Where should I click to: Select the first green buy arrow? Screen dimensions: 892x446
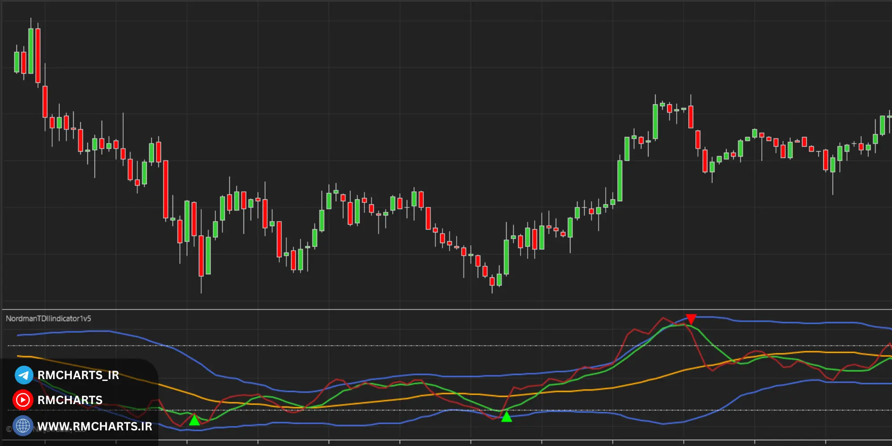click(194, 420)
